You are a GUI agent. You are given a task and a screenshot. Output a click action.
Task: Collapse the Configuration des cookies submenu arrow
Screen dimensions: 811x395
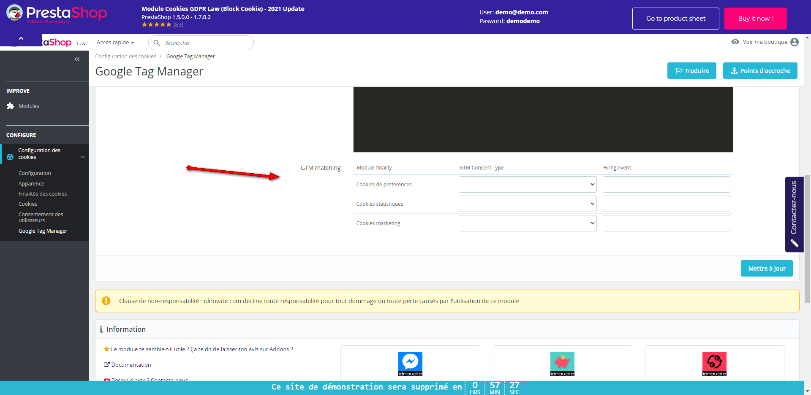click(x=82, y=157)
